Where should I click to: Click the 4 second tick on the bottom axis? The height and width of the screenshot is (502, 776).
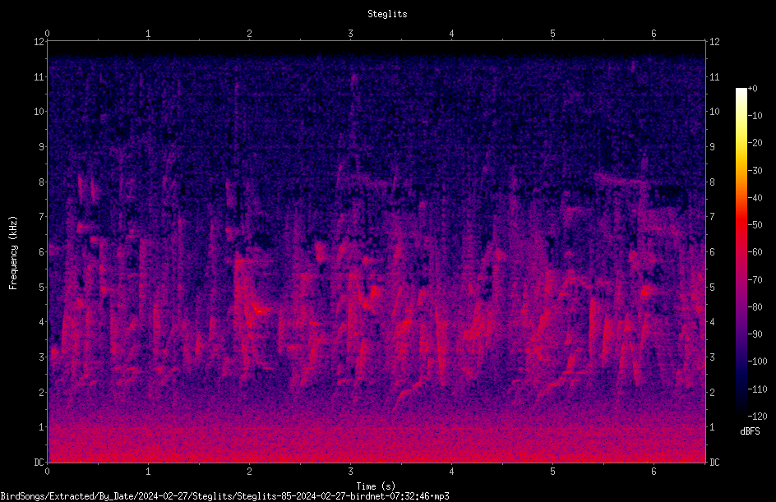pos(451,472)
